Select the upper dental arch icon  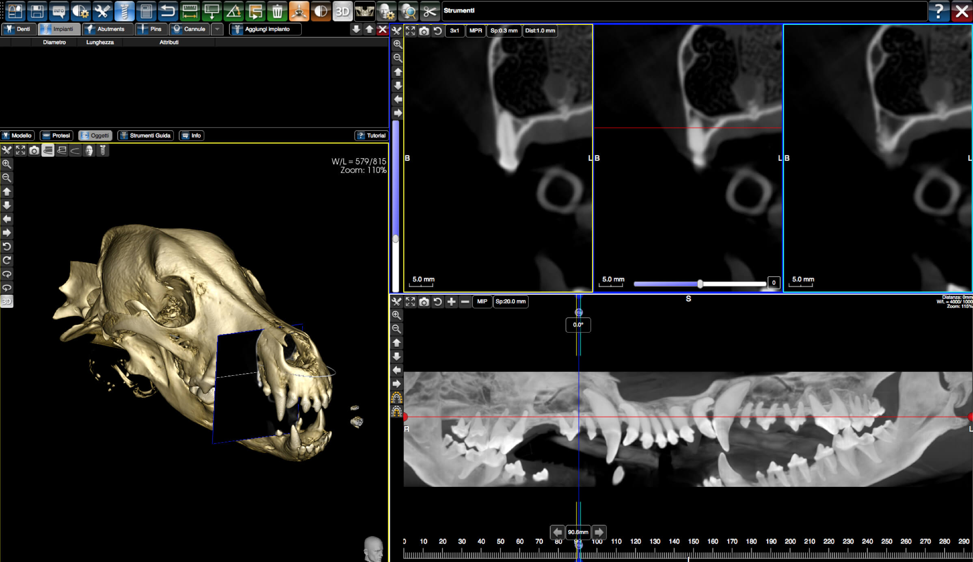pyautogui.click(x=397, y=398)
